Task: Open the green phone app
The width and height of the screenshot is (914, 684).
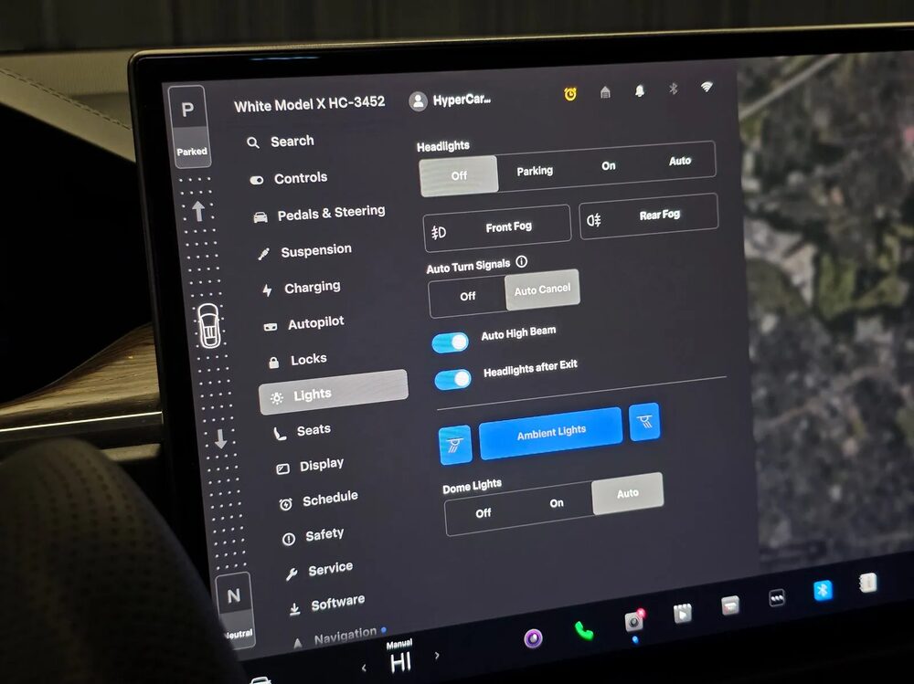Action: click(583, 631)
